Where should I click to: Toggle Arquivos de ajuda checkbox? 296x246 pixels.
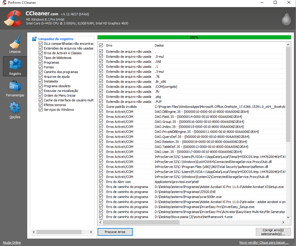[41, 77]
